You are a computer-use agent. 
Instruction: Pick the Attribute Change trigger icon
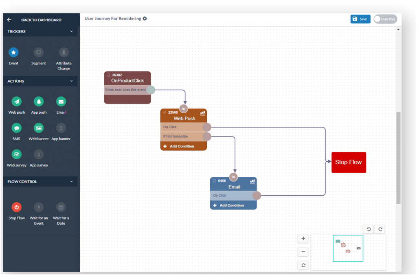click(x=64, y=52)
